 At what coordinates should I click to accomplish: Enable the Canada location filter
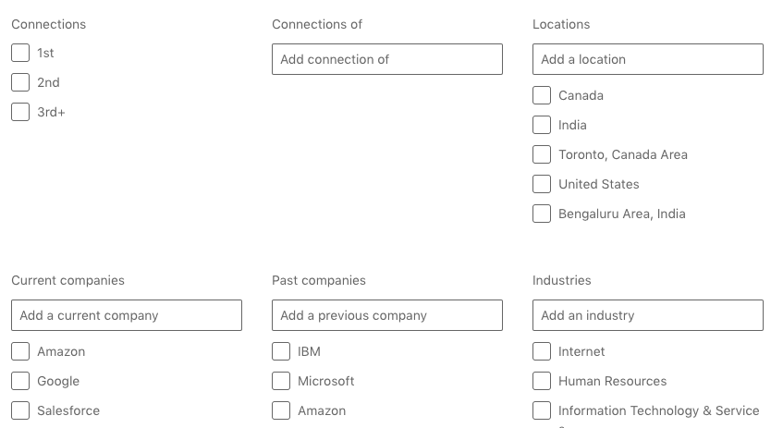(x=542, y=95)
